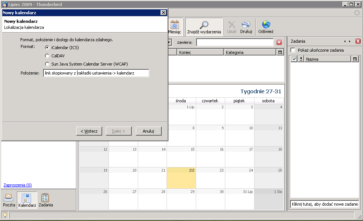Choose the CalDAV format radio button
Screen dimensions: 363x221
pyautogui.click(x=47, y=56)
